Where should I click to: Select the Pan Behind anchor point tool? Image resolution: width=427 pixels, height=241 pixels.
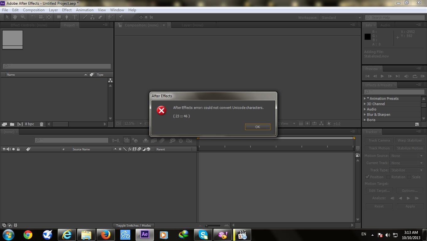[x=49, y=17]
